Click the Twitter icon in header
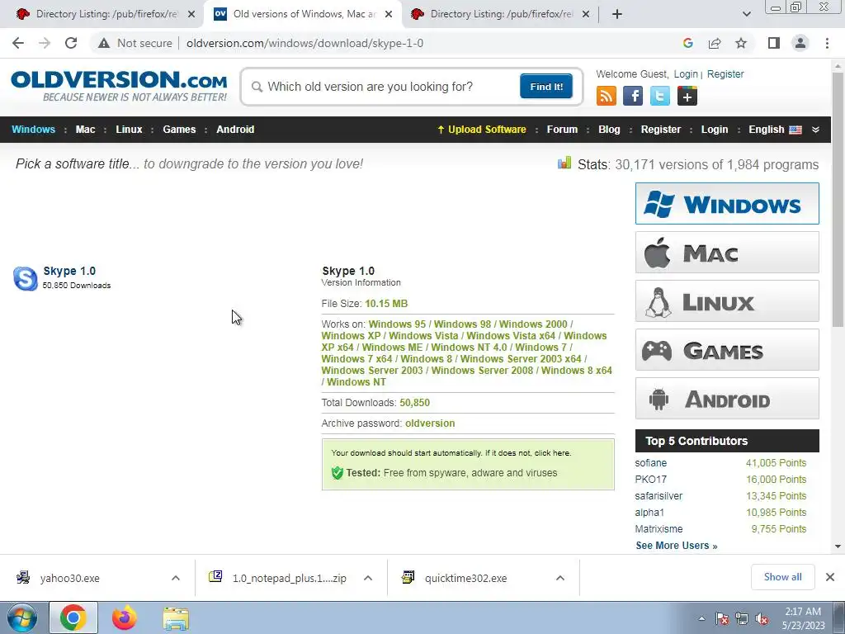The image size is (845, 634). [x=659, y=96]
